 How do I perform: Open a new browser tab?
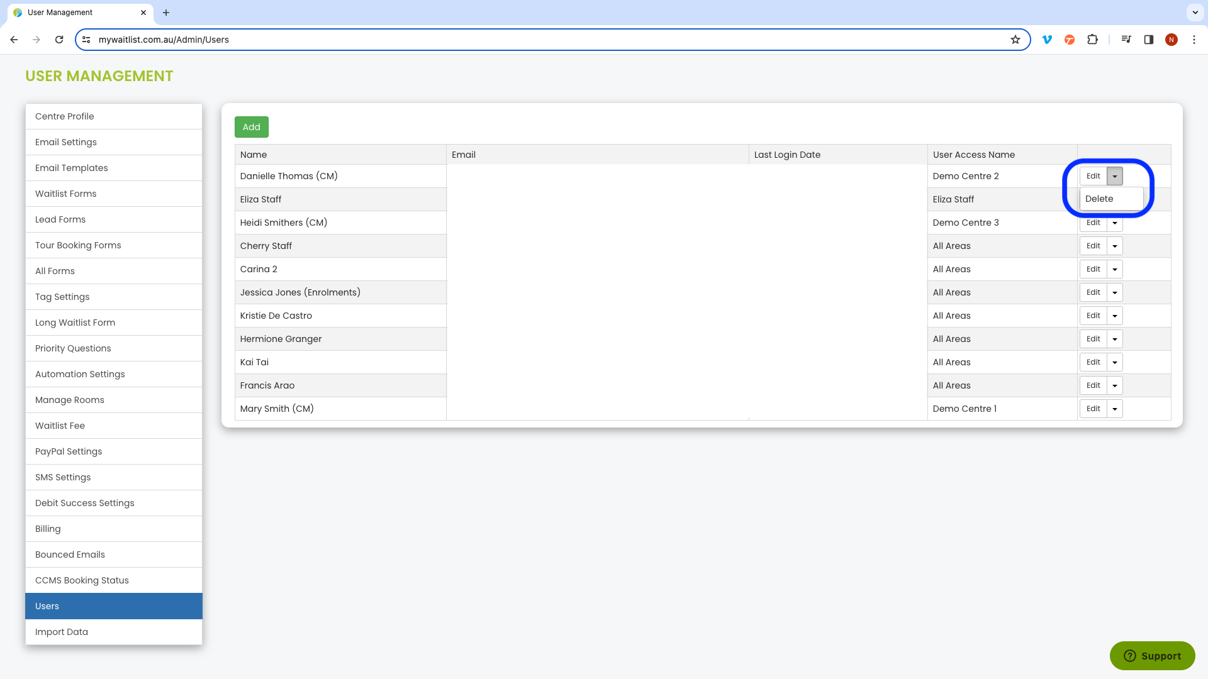point(166,13)
